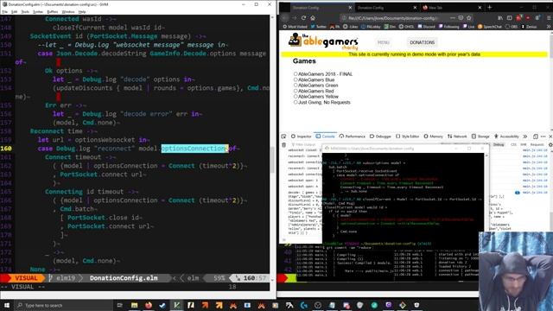Open the devtools options ellipsis menu
The image size is (553, 311).
(x=543, y=136)
